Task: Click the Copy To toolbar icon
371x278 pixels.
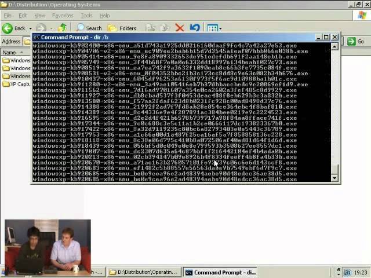Action: (x=165, y=28)
